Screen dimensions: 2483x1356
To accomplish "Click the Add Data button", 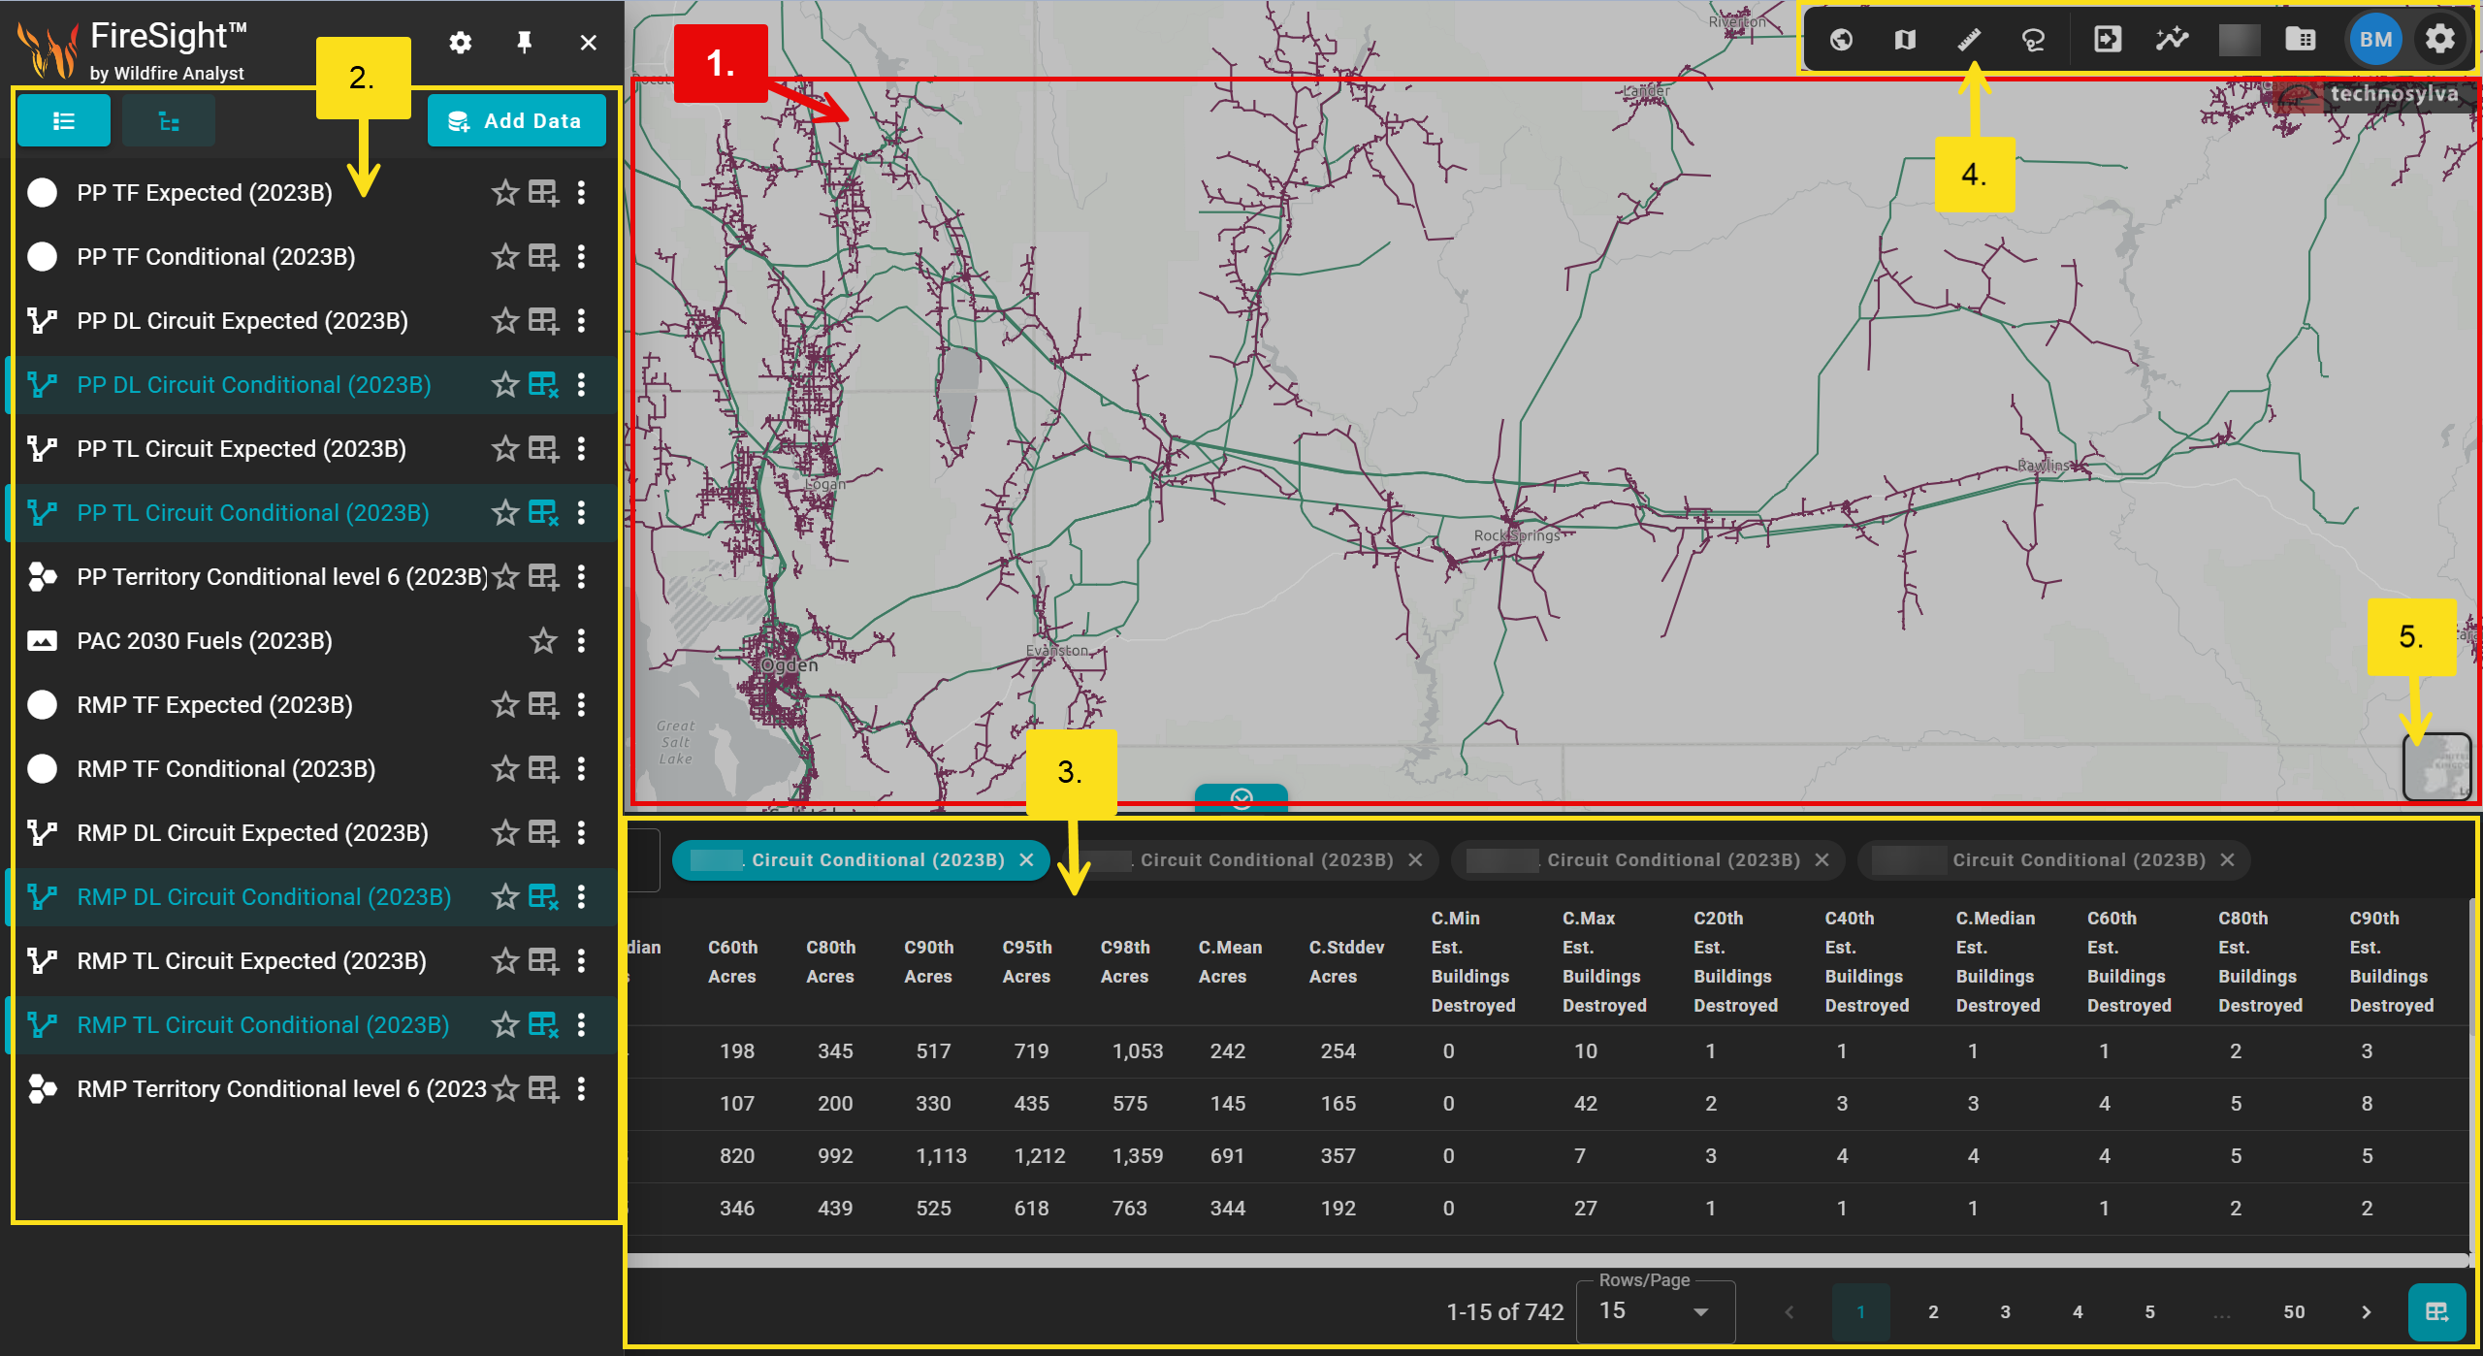I will point(516,121).
